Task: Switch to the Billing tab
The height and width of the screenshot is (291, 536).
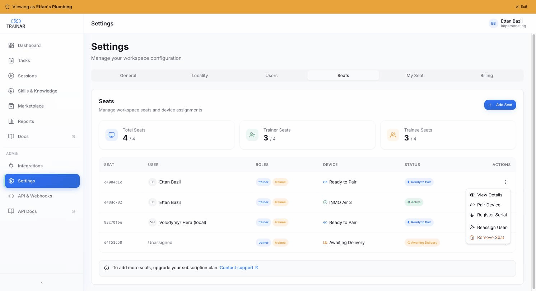Action: (486, 76)
